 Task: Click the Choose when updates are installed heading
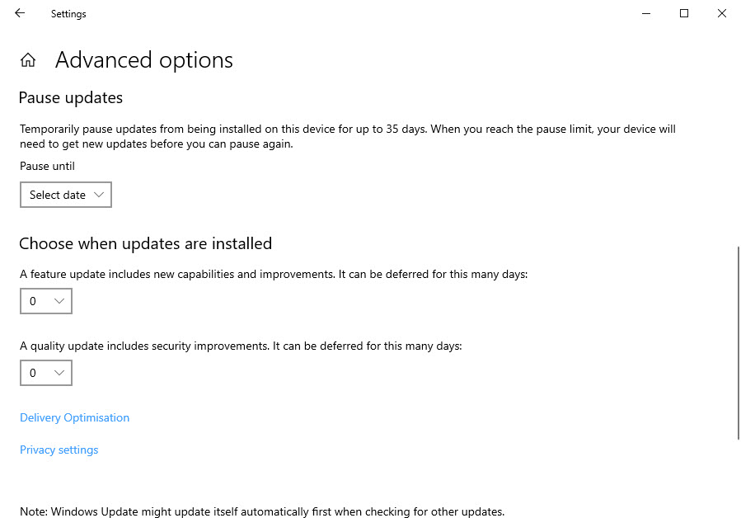click(x=145, y=243)
